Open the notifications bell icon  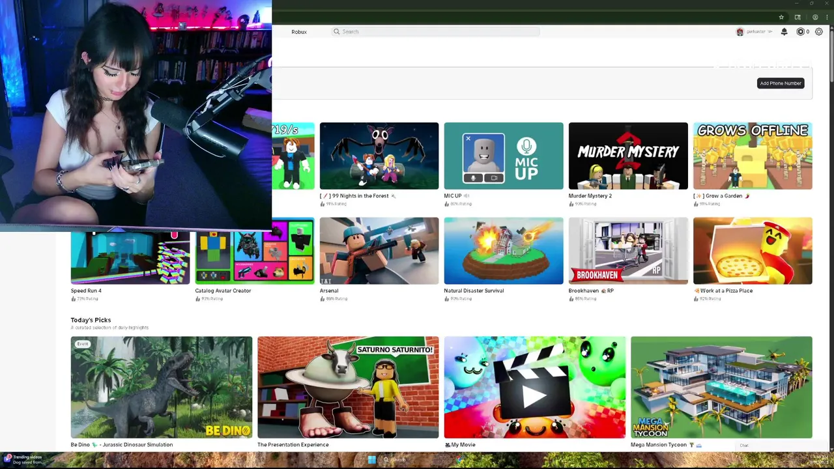coord(784,31)
